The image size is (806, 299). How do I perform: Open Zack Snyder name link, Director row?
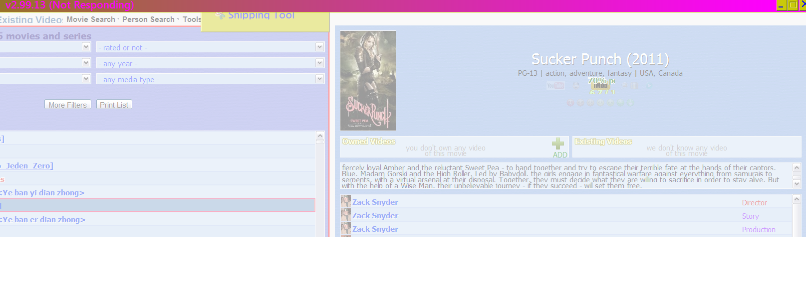click(375, 202)
